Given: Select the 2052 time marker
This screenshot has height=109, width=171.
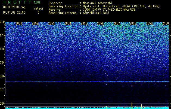Looking at the screenshot, I should (x=35, y=23).
